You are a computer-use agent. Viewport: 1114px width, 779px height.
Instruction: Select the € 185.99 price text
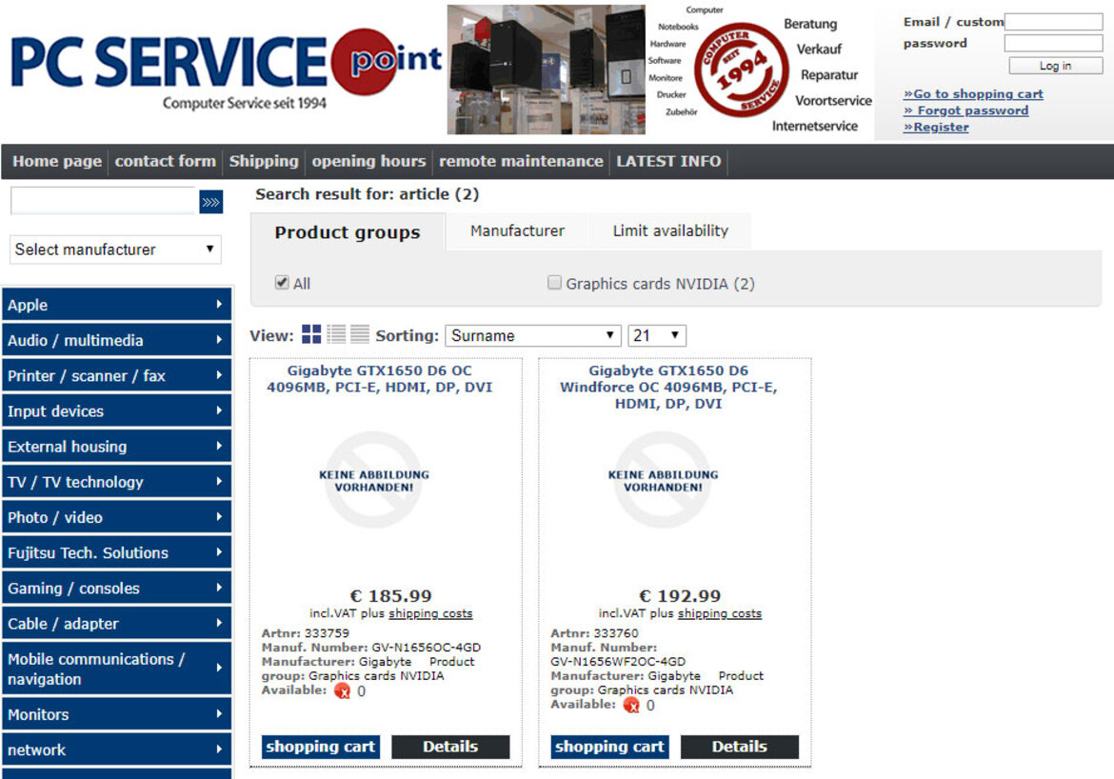click(x=390, y=596)
